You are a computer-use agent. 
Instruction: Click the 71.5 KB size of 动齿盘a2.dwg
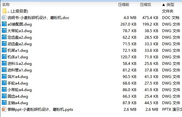pyautogui.click(x=130, y=44)
